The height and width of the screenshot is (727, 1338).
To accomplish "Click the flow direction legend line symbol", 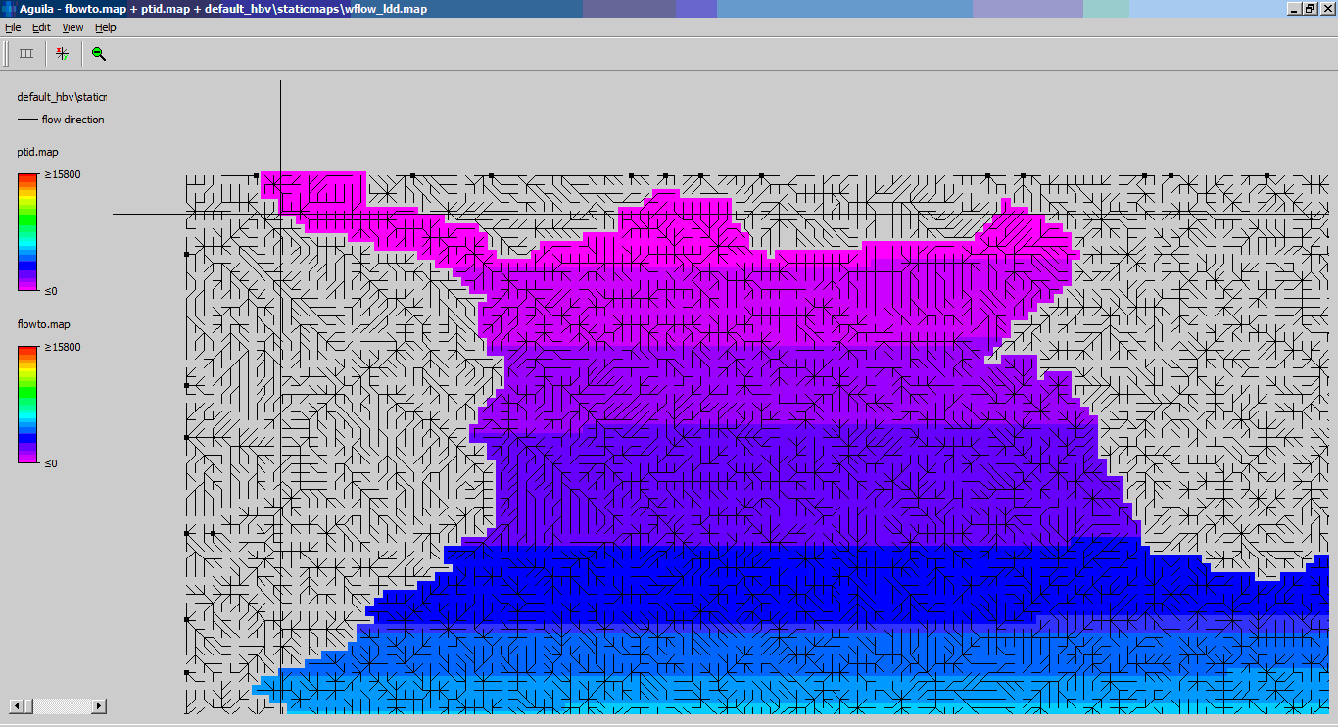I will pos(27,119).
